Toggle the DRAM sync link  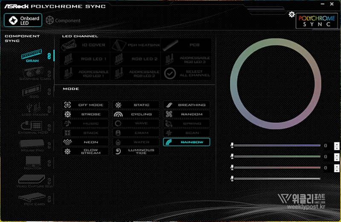click(49, 56)
